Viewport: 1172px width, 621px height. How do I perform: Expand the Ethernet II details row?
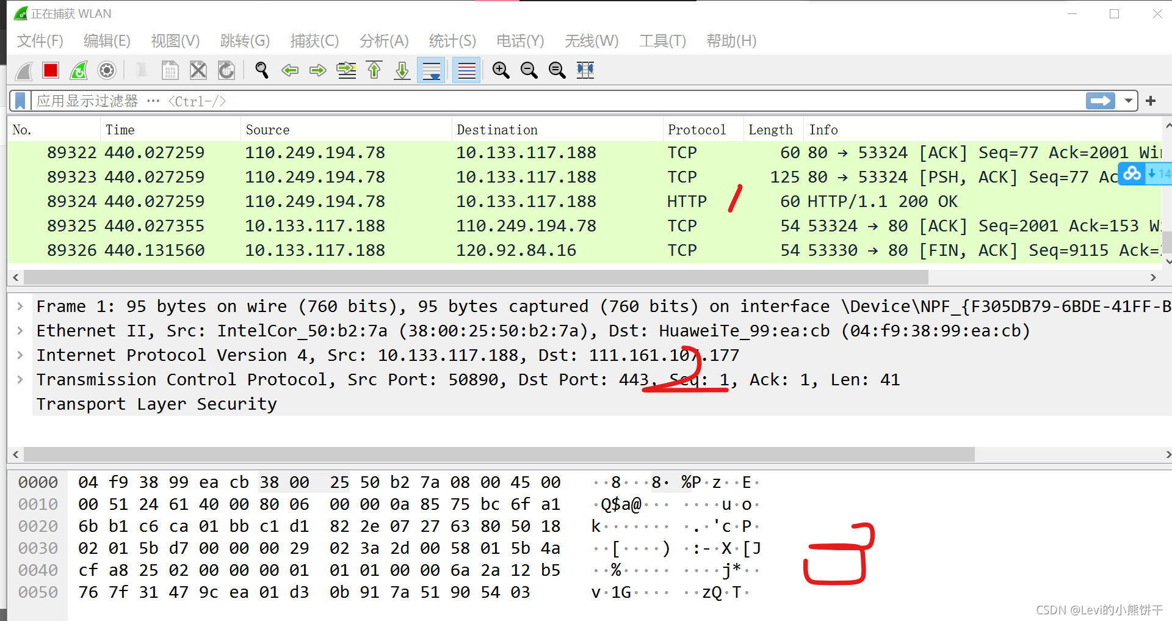point(20,330)
